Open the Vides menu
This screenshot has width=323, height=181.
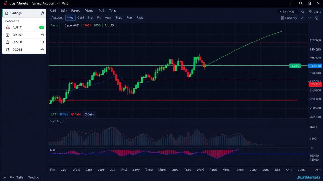89,11
